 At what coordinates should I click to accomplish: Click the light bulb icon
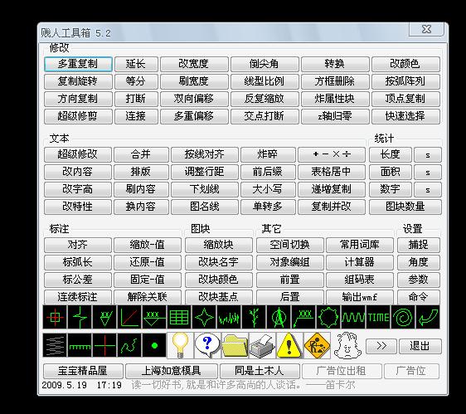pyautogui.click(x=181, y=345)
